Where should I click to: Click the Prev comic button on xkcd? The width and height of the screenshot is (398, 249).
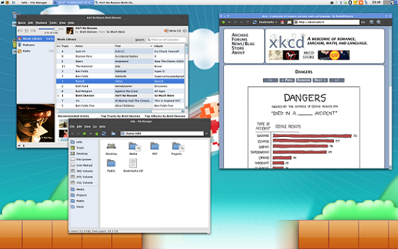click(287, 80)
